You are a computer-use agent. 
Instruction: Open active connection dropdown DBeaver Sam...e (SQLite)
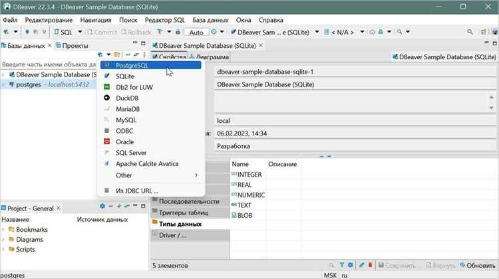click(x=317, y=32)
